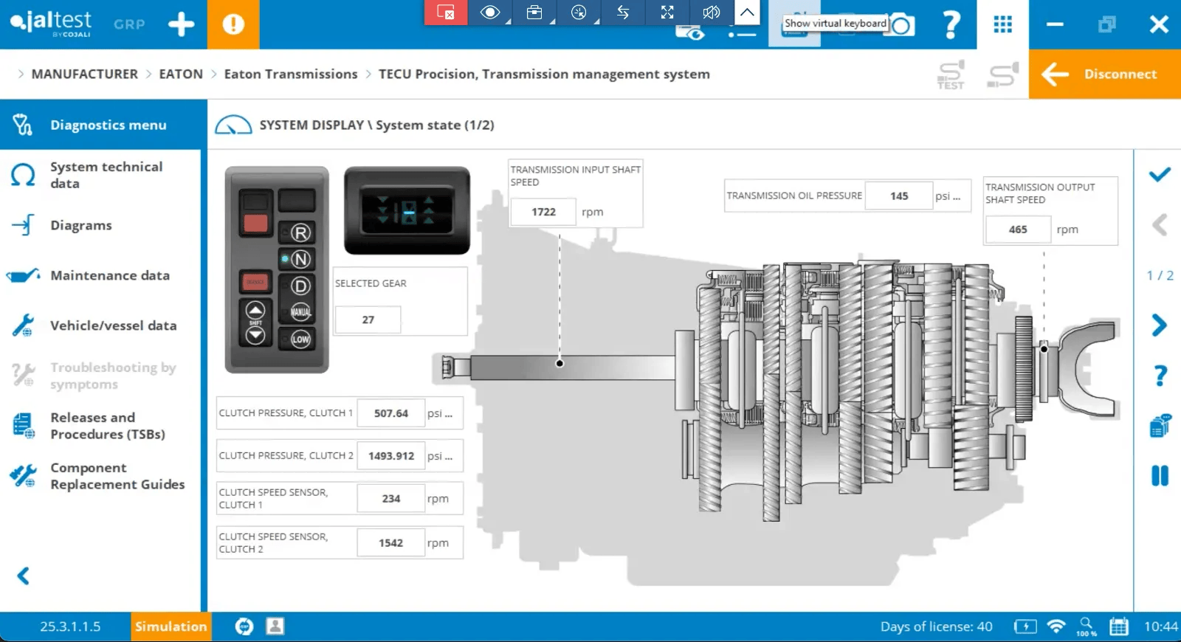Click TECU Procision breadcrumb entry
The width and height of the screenshot is (1181, 642).
pos(544,74)
